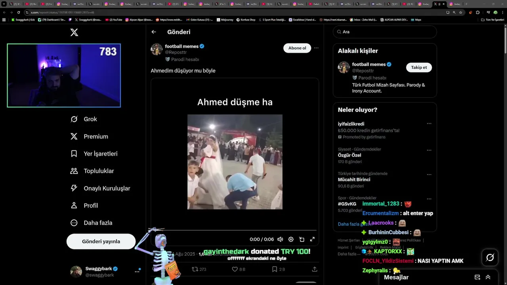This screenshot has height=285, width=507.
Task: Open the (2) YouTube bookmark
Action: pos(114,19)
